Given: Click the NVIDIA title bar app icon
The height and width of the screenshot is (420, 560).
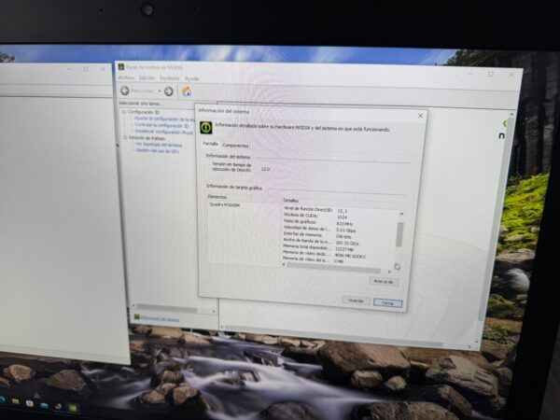Looking at the screenshot, I should coord(121,67).
